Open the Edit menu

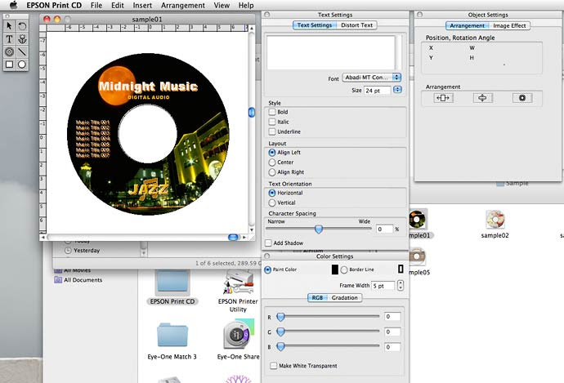[118, 6]
